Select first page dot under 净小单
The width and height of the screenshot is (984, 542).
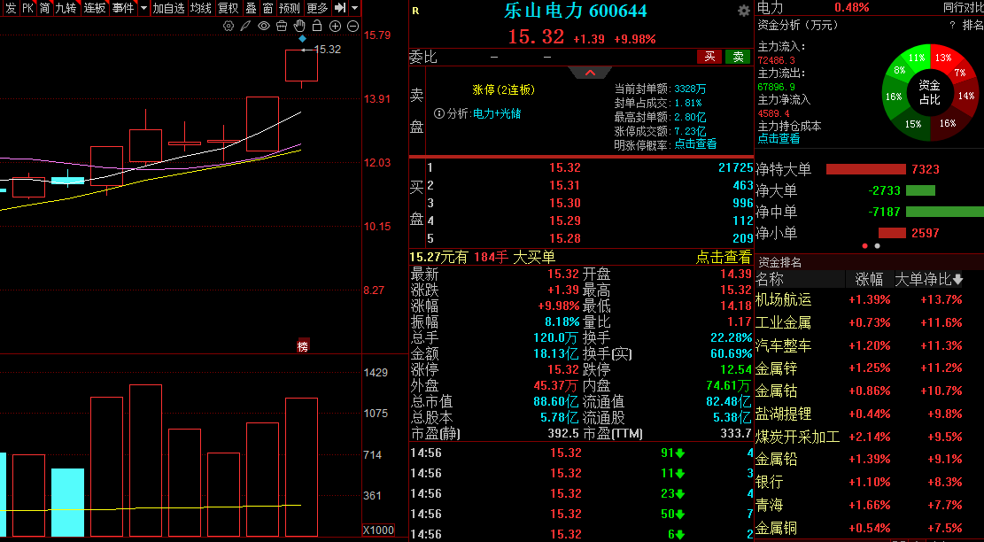point(865,246)
